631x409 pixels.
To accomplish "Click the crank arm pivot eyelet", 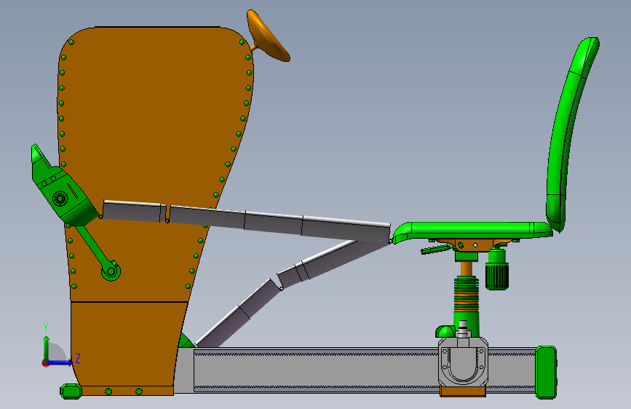I will tap(111, 271).
